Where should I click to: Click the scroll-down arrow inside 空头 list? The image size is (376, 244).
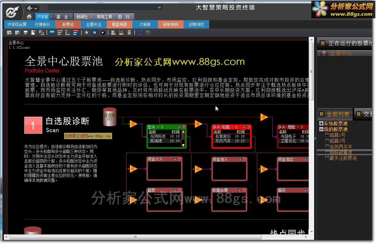183,145
